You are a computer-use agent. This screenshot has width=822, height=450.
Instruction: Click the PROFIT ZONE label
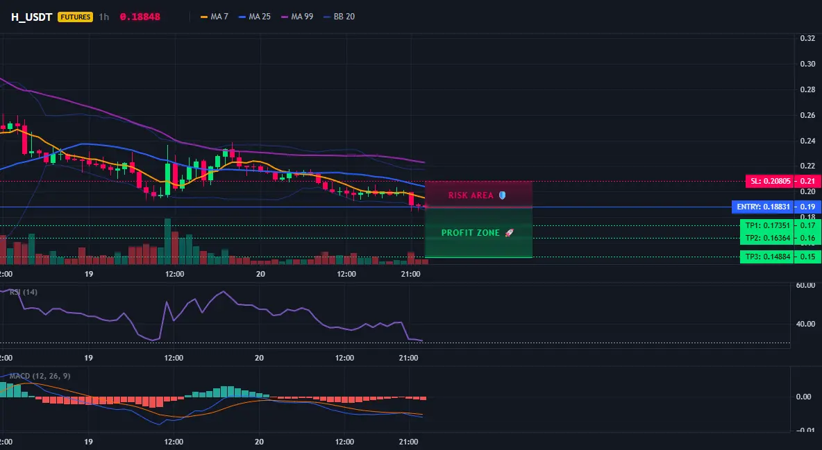(x=471, y=232)
